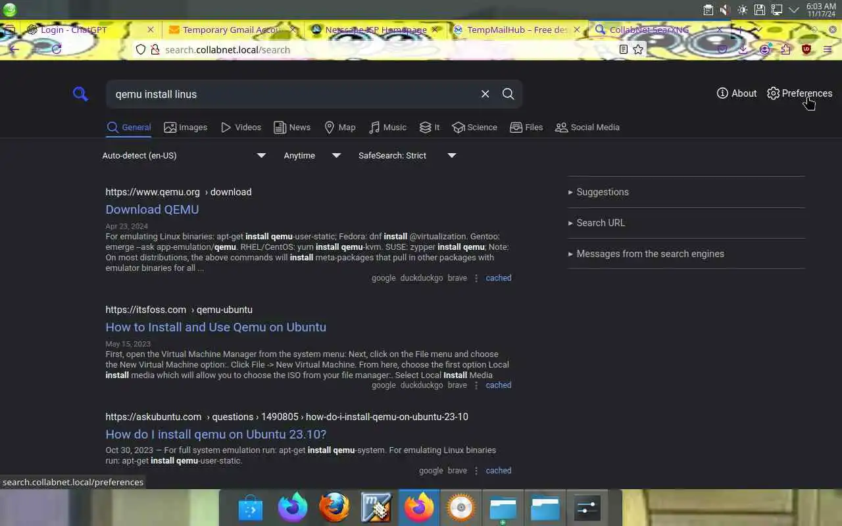Open How do I install qemu on Ubuntu 23.10?
Image resolution: width=842 pixels, height=526 pixels.
click(x=216, y=435)
